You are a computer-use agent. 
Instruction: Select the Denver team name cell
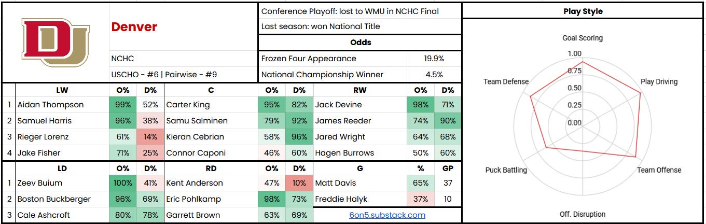point(184,26)
